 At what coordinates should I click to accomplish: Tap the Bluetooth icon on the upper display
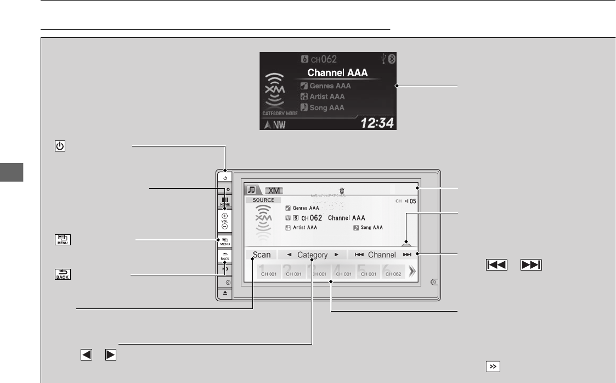pyautogui.click(x=392, y=59)
